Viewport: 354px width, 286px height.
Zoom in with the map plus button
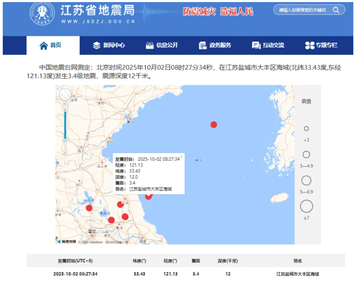65,110
